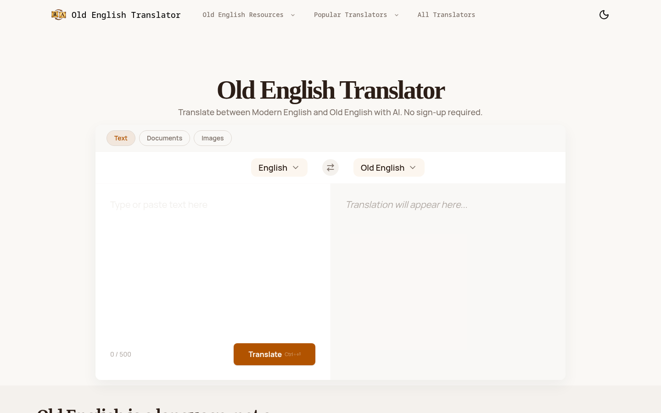Viewport: 661px width, 413px height.
Task: Click the orange Translate button
Action: (x=274, y=354)
